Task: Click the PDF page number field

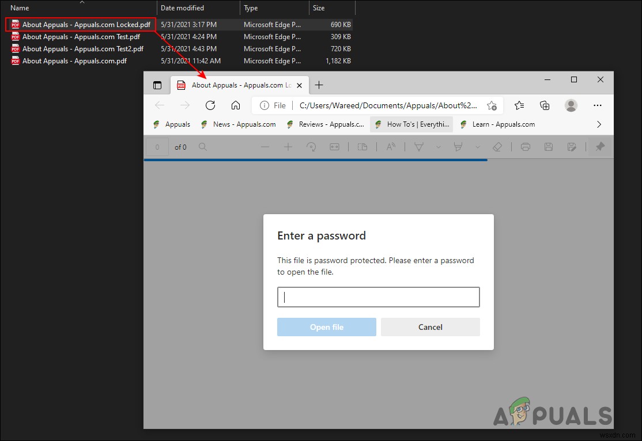Action: (157, 147)
